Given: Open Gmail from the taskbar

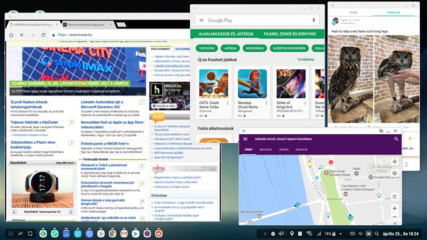Looking at the screenshot, I should 124,233.
